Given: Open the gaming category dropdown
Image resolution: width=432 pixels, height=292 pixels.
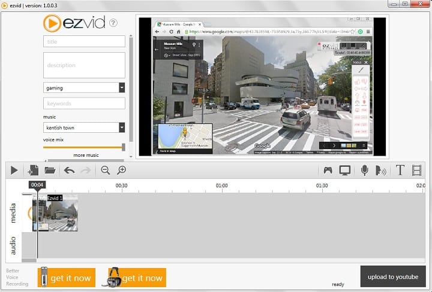Looking at the screenshot, I should (x=122, y=88).
